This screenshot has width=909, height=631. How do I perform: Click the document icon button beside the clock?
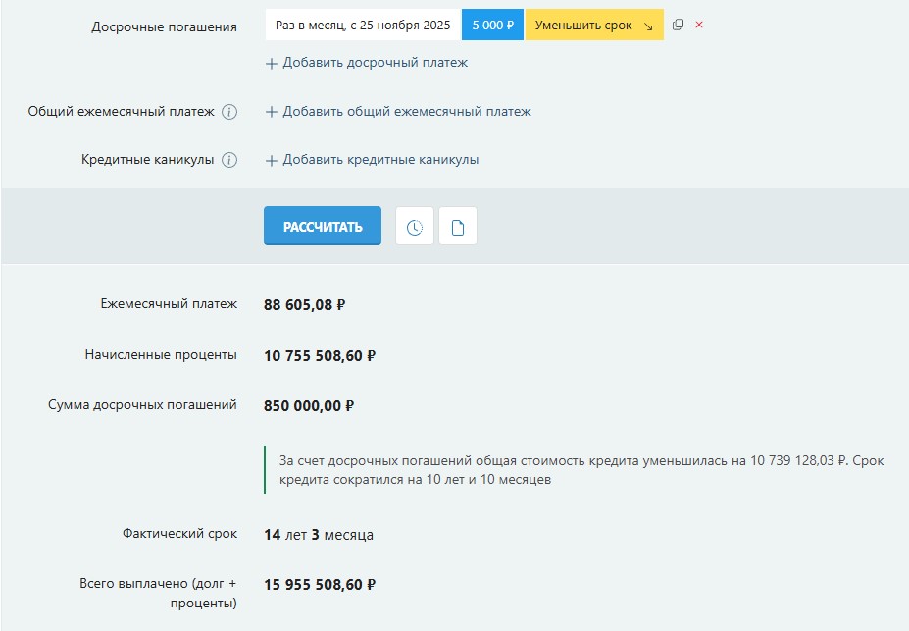[x=457, y=227]
